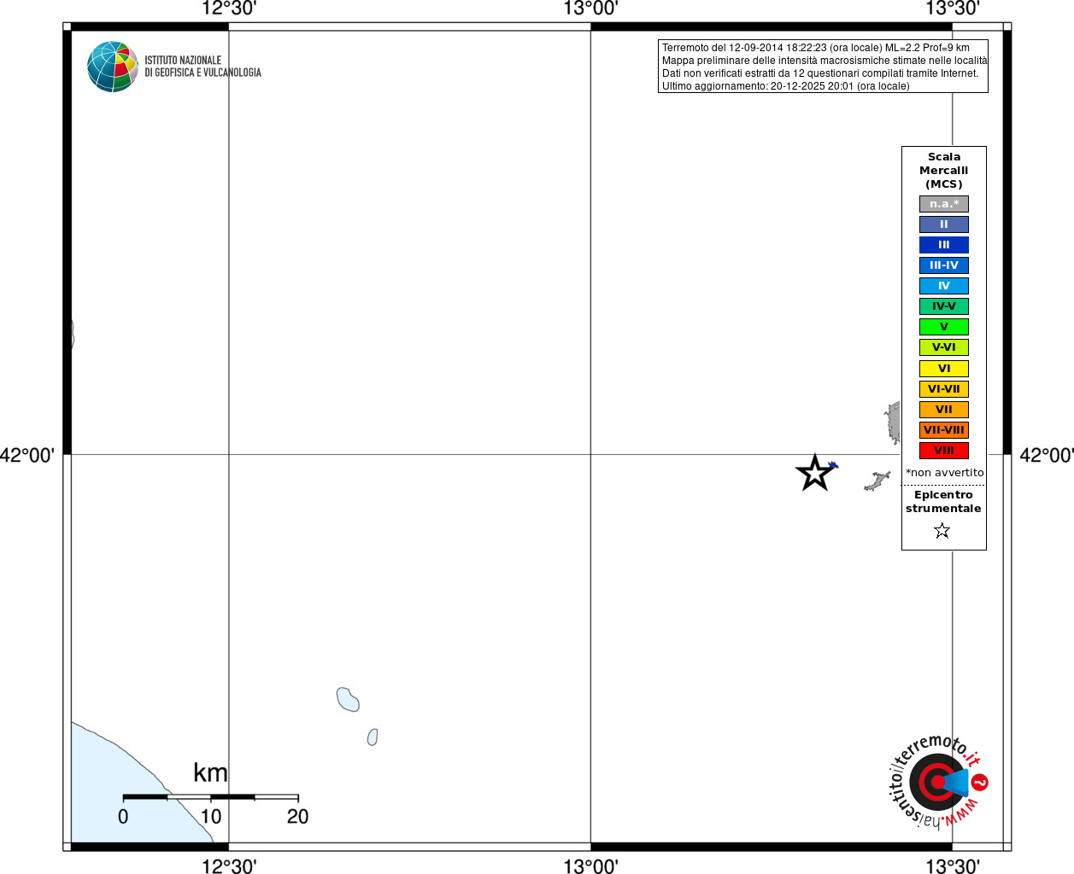
Task: Click the gray locality polygon south of epicenter
Action: coord(877,481)
